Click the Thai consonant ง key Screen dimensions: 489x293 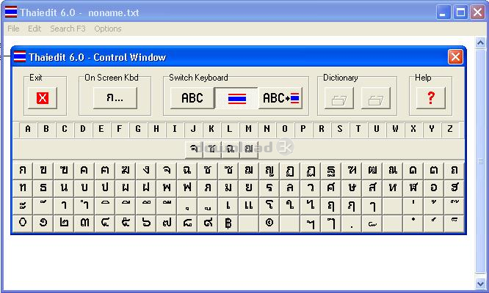[x=146, y=170]
